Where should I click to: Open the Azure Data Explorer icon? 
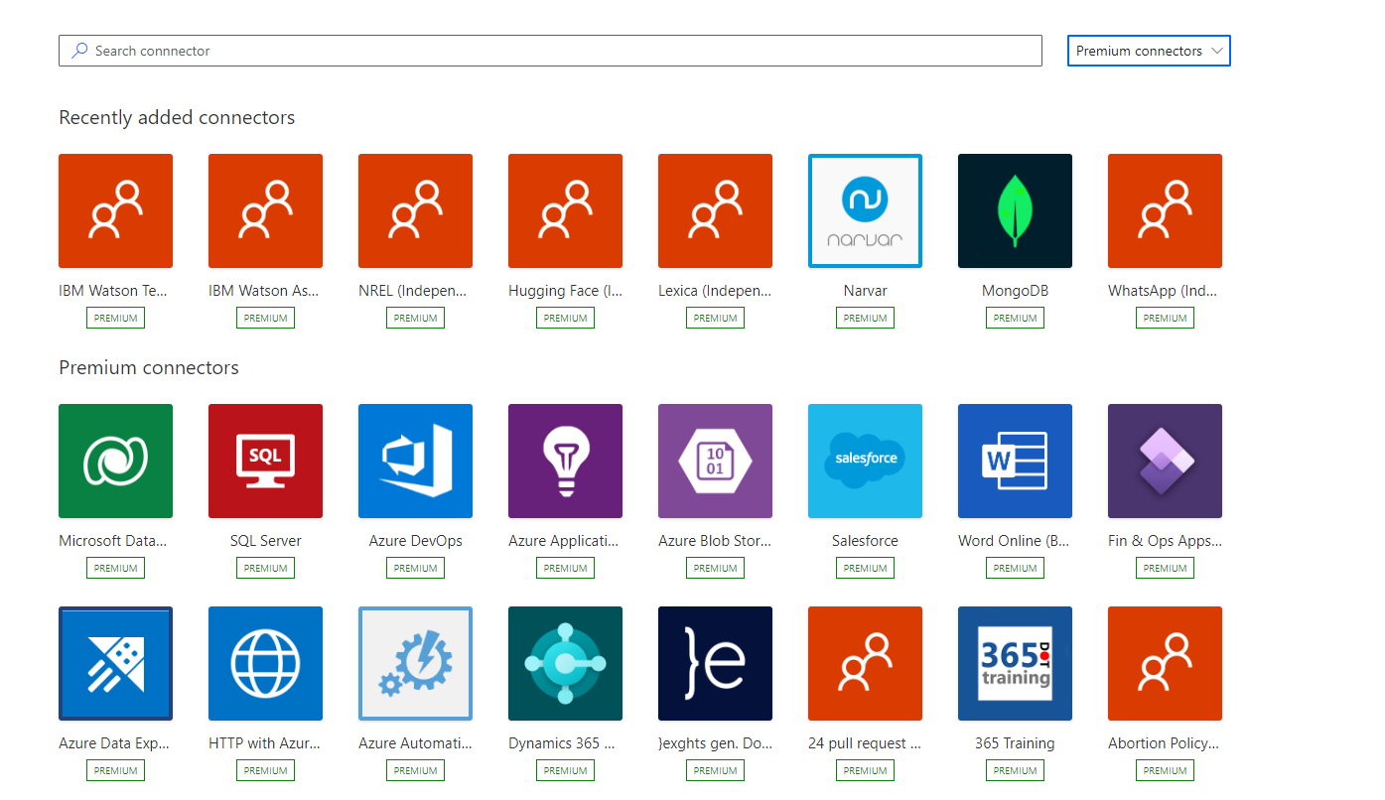pyautogui.click(x=115, y=663)
